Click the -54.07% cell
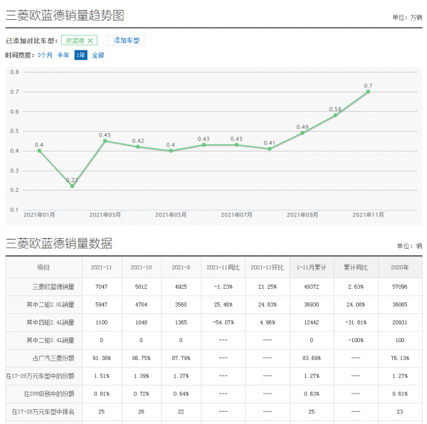427x424 pixels. tap(223, 322)
